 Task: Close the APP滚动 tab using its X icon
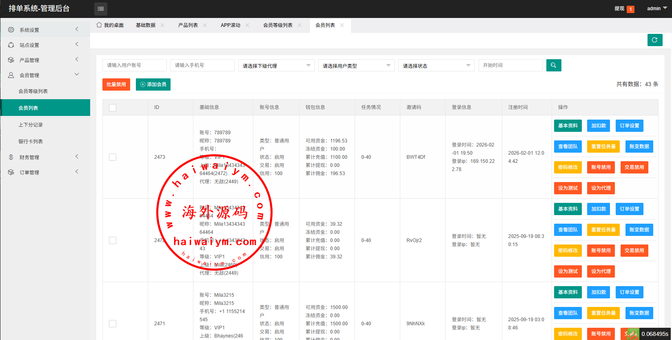click(247, 25)
